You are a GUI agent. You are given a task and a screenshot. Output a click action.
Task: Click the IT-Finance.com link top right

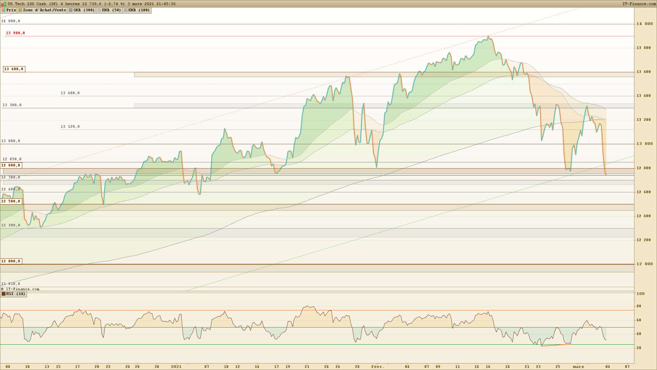click(639, 4)
